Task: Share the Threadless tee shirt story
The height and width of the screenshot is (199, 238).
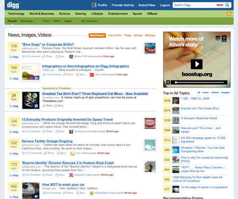Action: [x=48, y=106]
